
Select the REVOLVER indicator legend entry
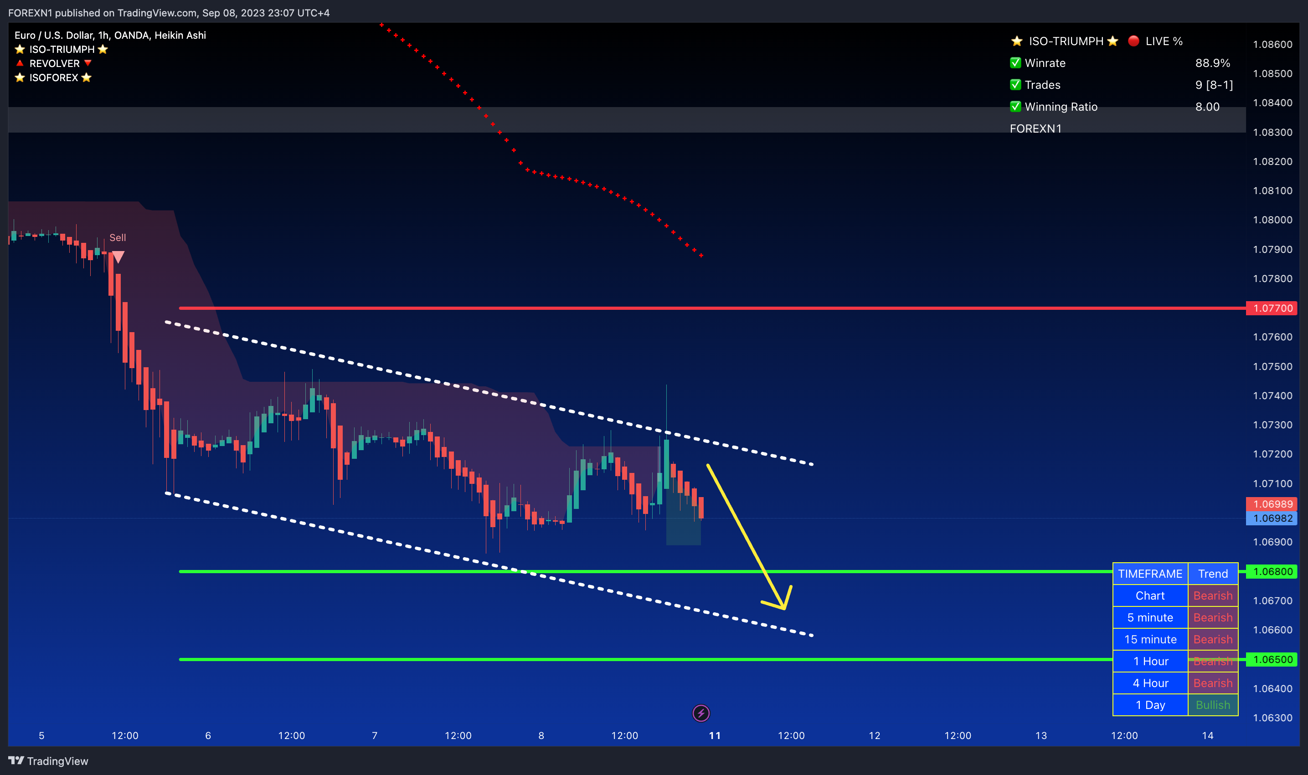[x=54, y=63]
